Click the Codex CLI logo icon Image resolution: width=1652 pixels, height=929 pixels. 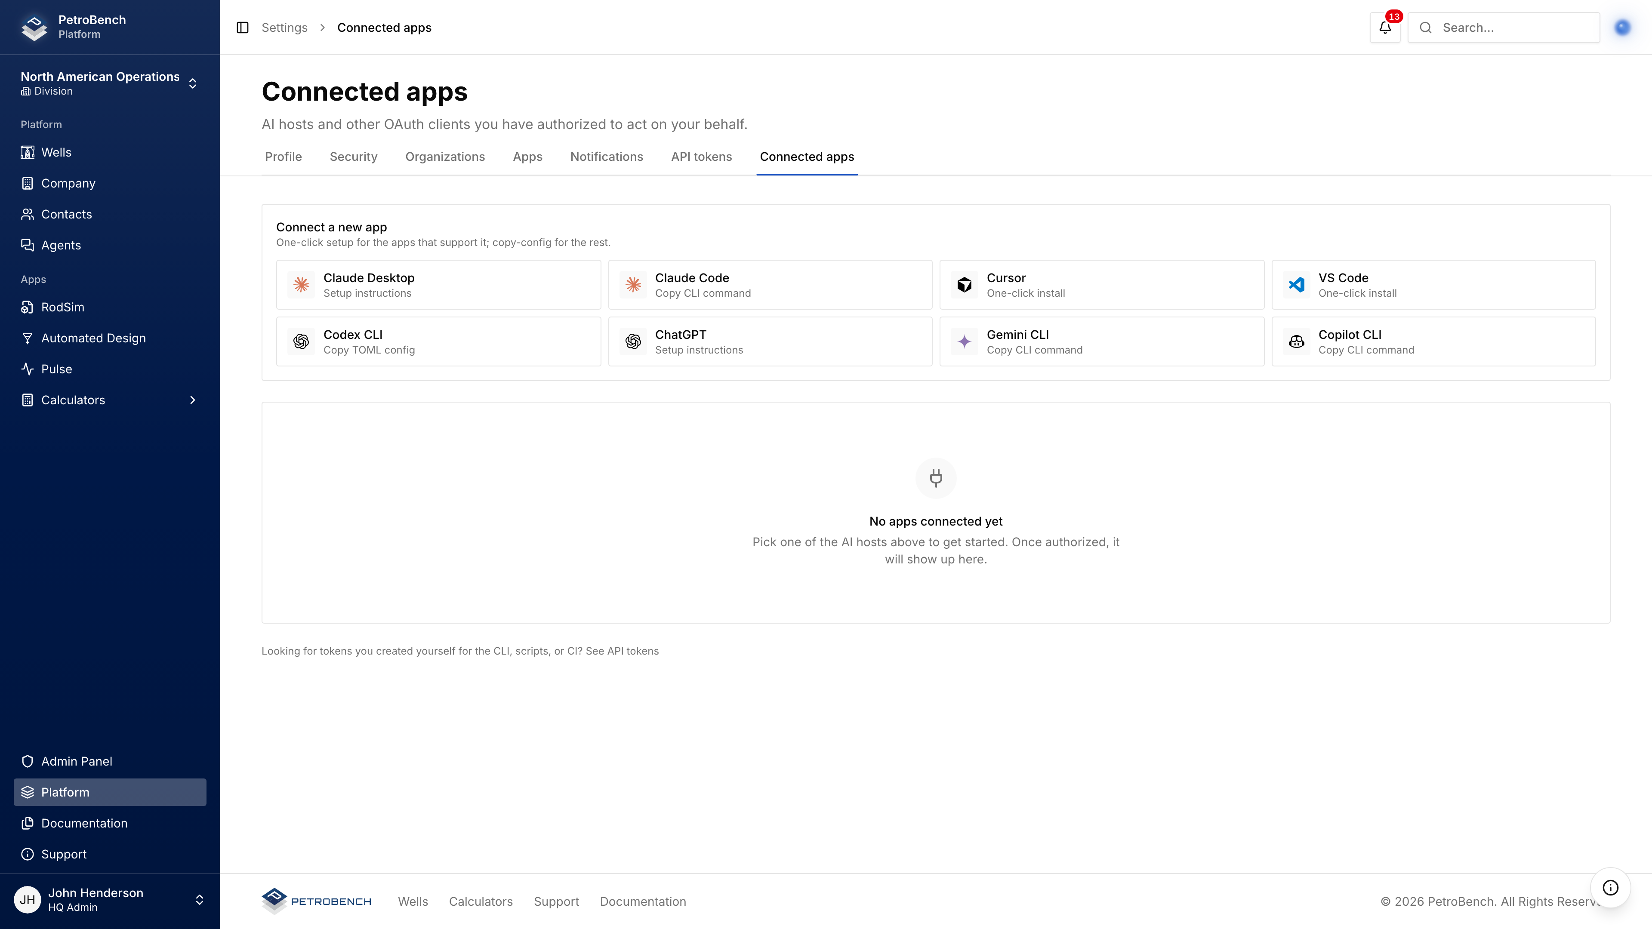pos(302,342)
